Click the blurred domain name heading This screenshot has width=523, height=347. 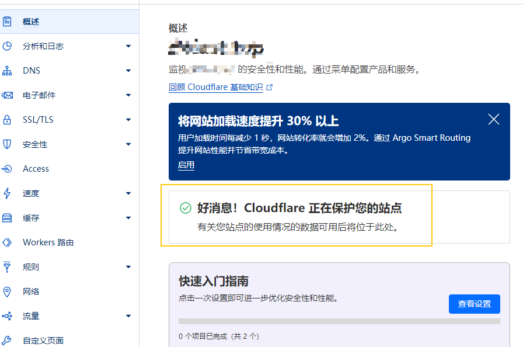click(x=216, y=48)
